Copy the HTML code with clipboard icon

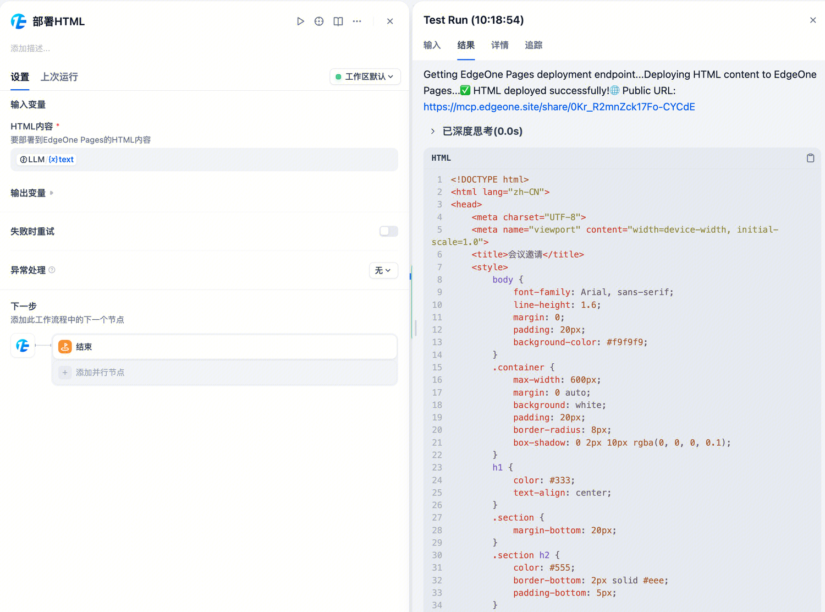click(810, 158)
